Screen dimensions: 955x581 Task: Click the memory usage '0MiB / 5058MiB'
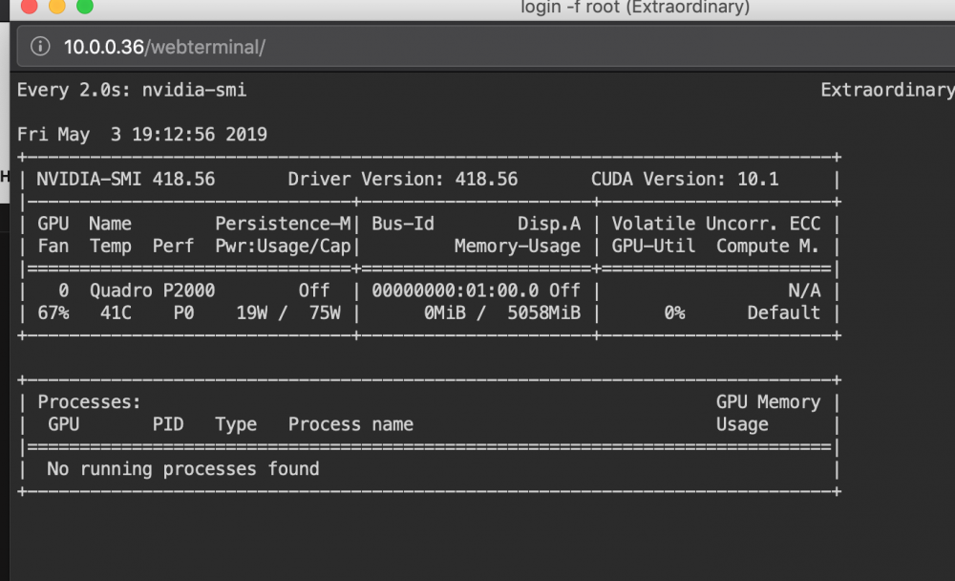(x=502, y=313)
